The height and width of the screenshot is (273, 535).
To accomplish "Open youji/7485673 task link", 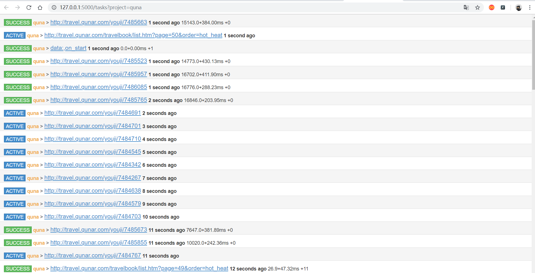I will 99,230.
